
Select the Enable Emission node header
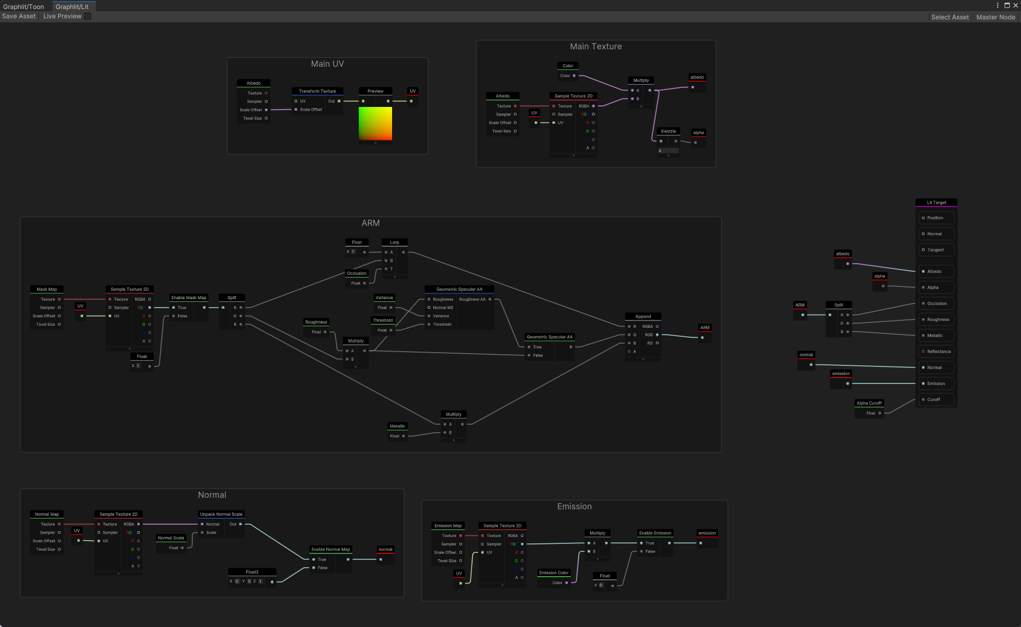pyautogui.click(x=655, y=533)
